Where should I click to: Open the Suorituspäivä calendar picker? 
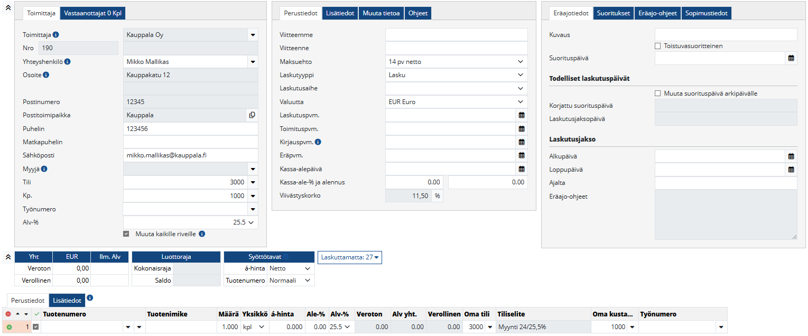point(791,58)
